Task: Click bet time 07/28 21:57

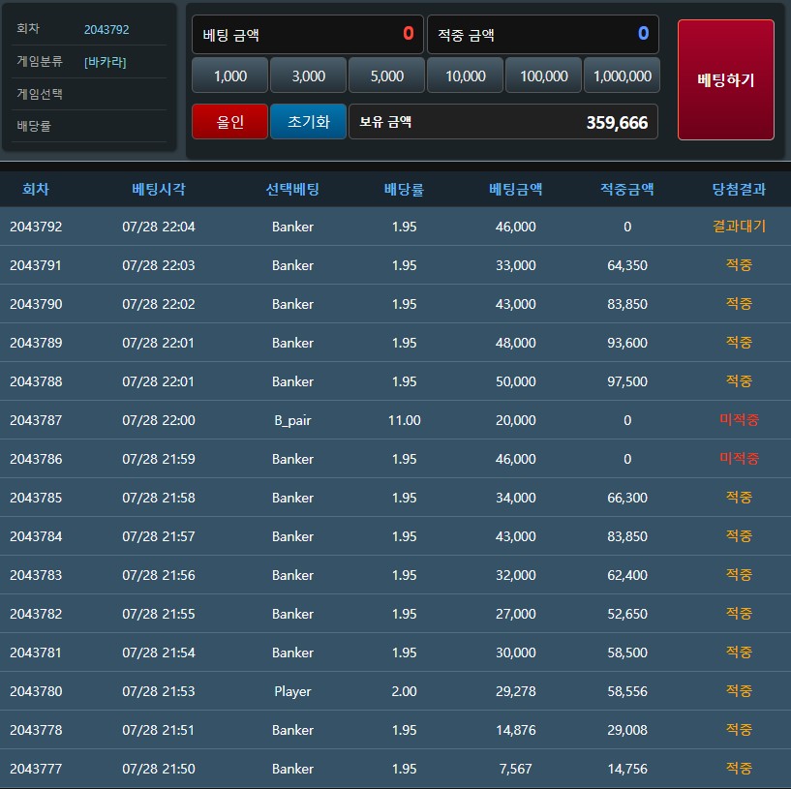Action: (159, 536)
